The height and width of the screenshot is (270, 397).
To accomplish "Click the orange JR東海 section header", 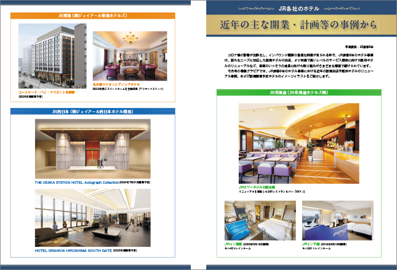I will click(93, 15).
